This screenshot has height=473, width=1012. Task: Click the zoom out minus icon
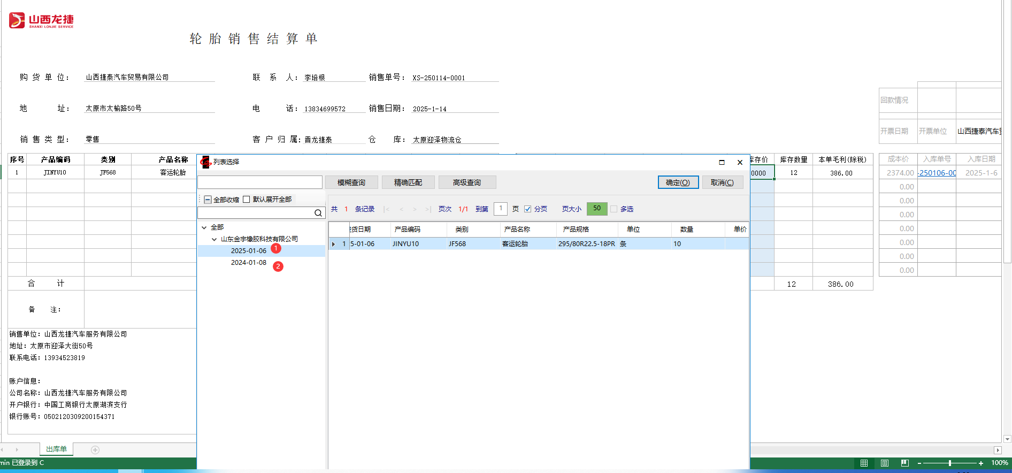click(919, 463)
